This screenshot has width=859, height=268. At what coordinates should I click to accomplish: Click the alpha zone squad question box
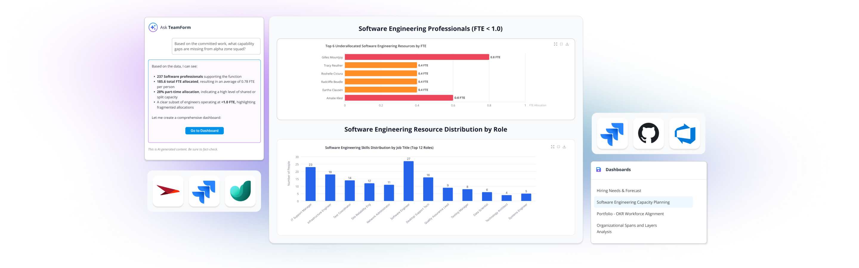coord(216,46)
